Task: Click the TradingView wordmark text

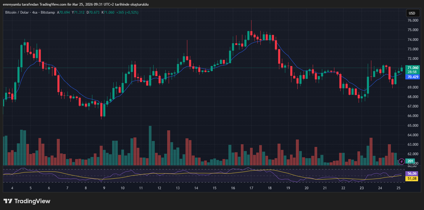Action: (32, 201)
